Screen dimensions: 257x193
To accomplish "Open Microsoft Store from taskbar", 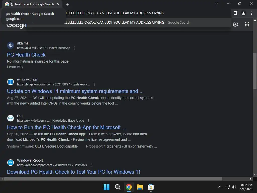I will (x=151, y=187).
